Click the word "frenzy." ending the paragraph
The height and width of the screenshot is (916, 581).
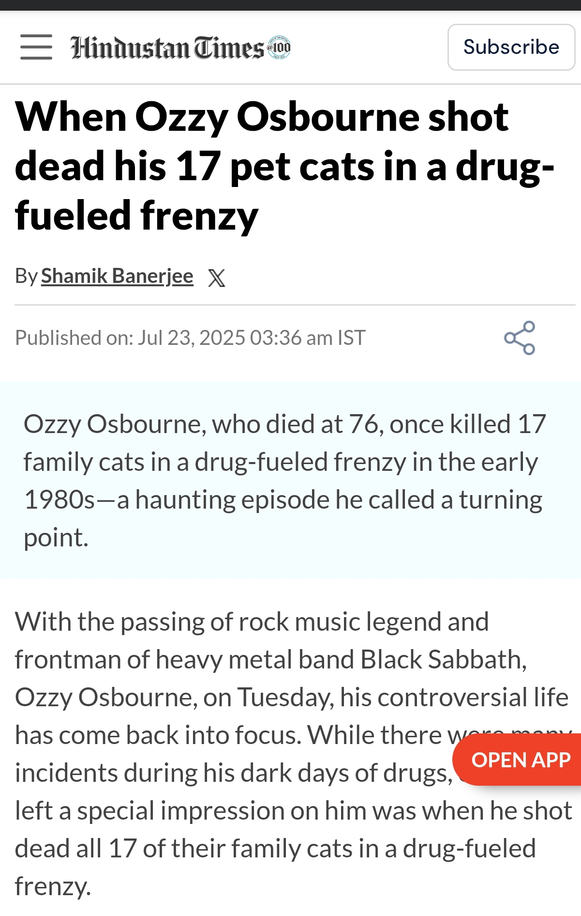pyautogui.click(x=52, y=886)
